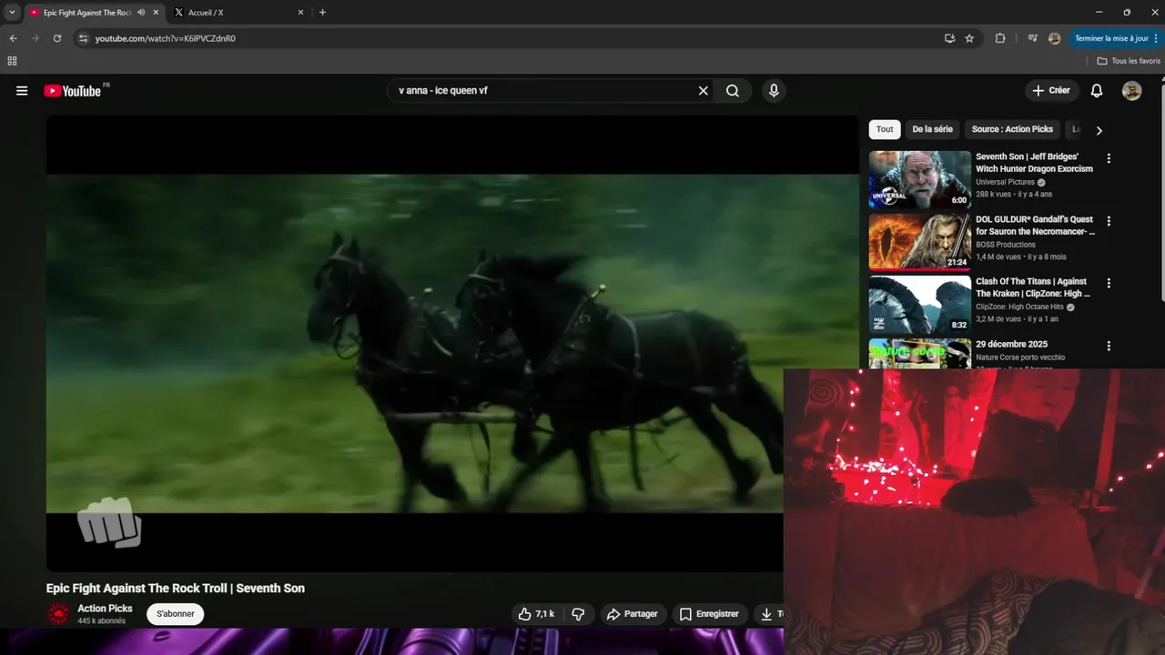
Task: Bookmark this page with star icon
Action: (x=969, y=38)
